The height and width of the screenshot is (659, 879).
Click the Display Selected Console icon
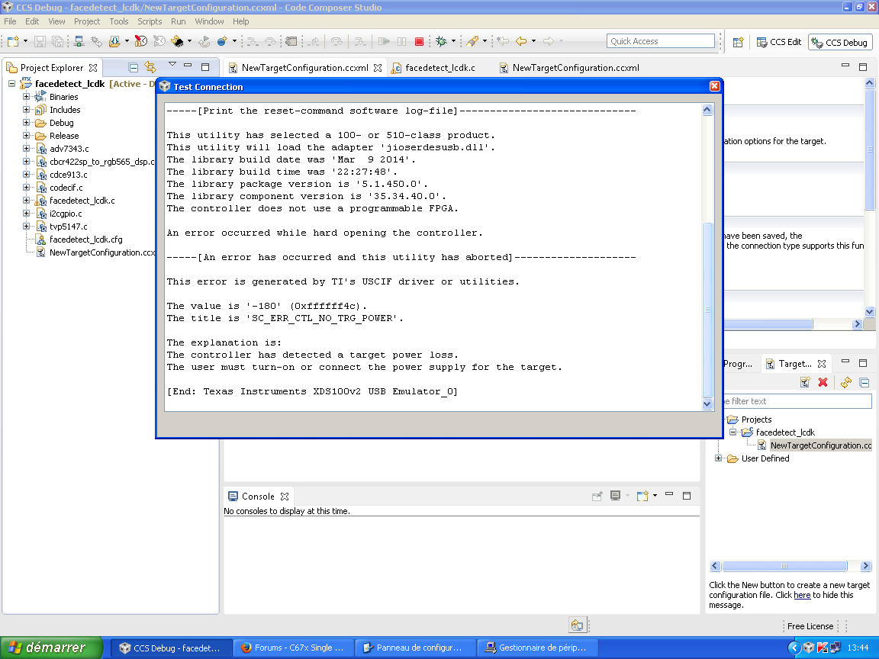(615, 496)
